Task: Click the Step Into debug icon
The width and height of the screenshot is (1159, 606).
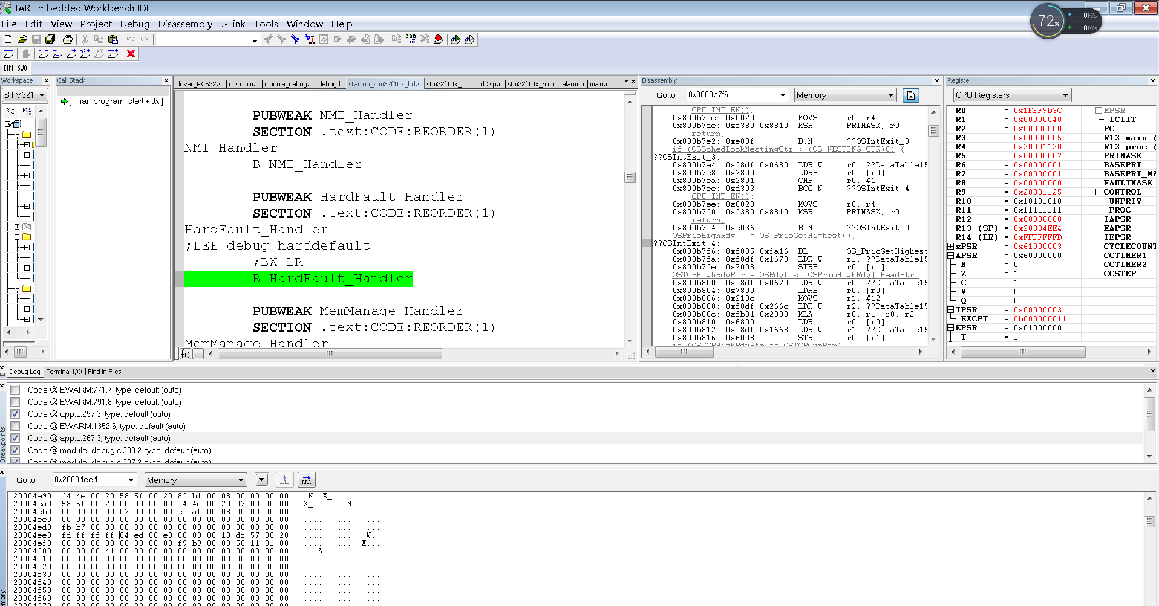Action: 57,54
